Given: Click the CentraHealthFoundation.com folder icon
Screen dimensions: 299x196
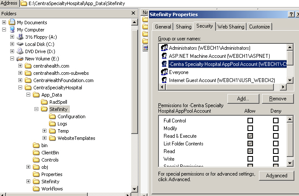Looking at the screenshot, I should (28, 80).
